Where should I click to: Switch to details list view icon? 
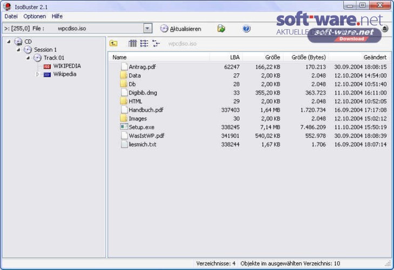click(x=132, y=43)
